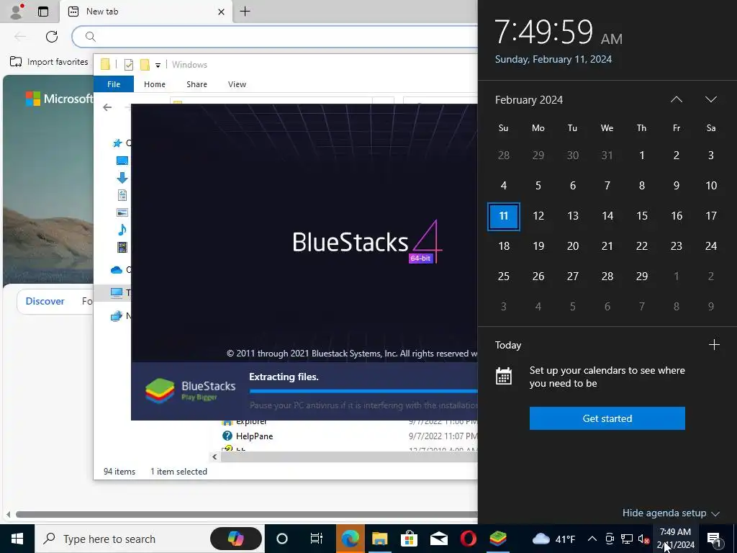737x553 pixels.
Task: Open a new Edge tab with the plus icon
Action: 245,12
